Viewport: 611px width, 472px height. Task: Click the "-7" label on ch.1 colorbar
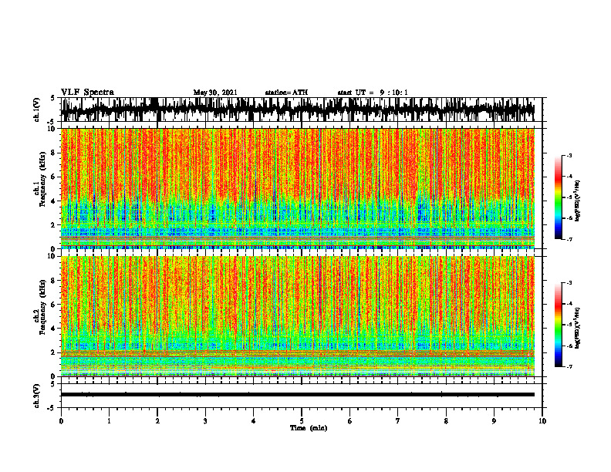569,239
